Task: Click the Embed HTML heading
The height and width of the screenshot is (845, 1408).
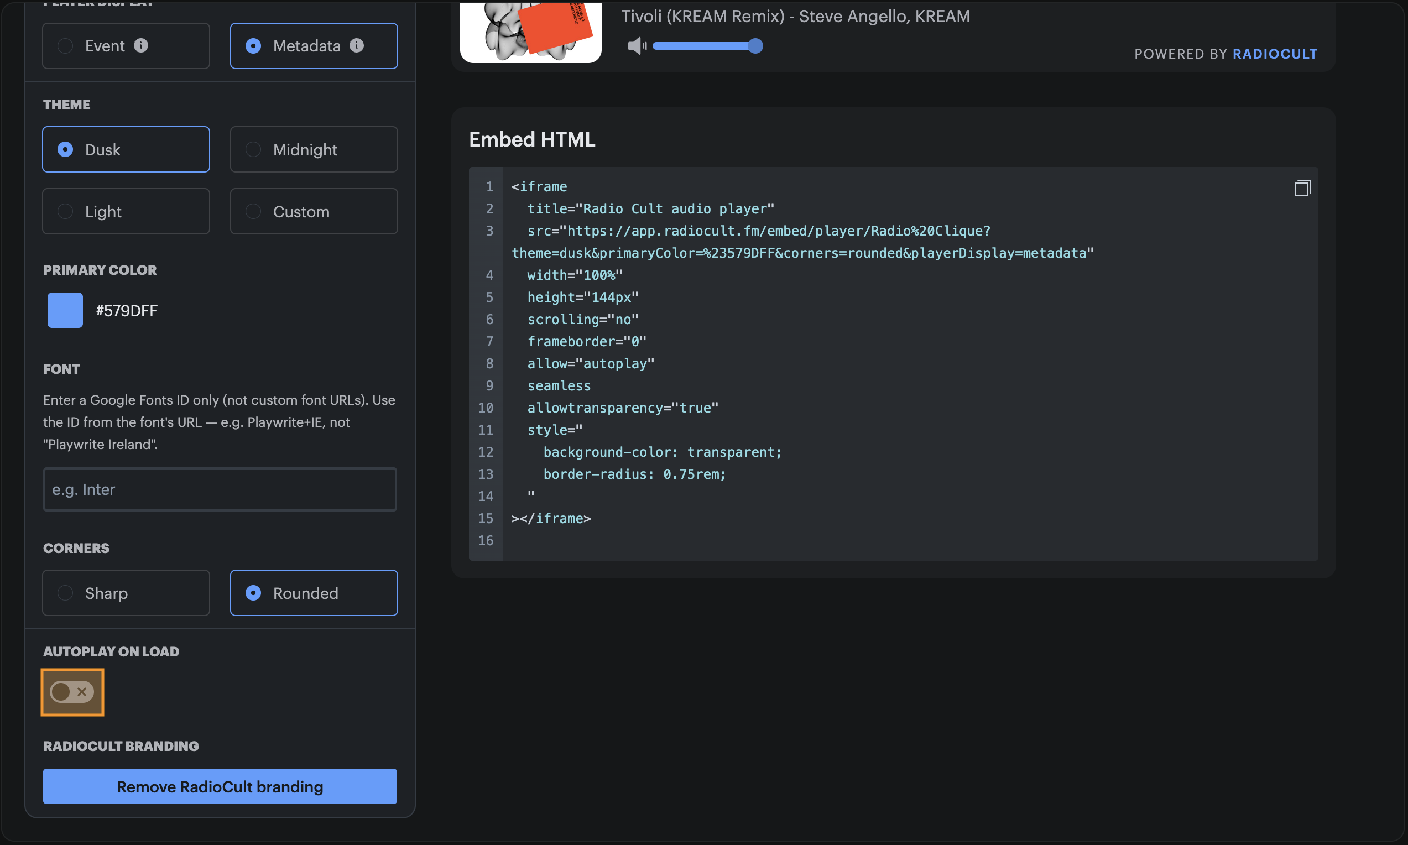Action: click(533, 139)
